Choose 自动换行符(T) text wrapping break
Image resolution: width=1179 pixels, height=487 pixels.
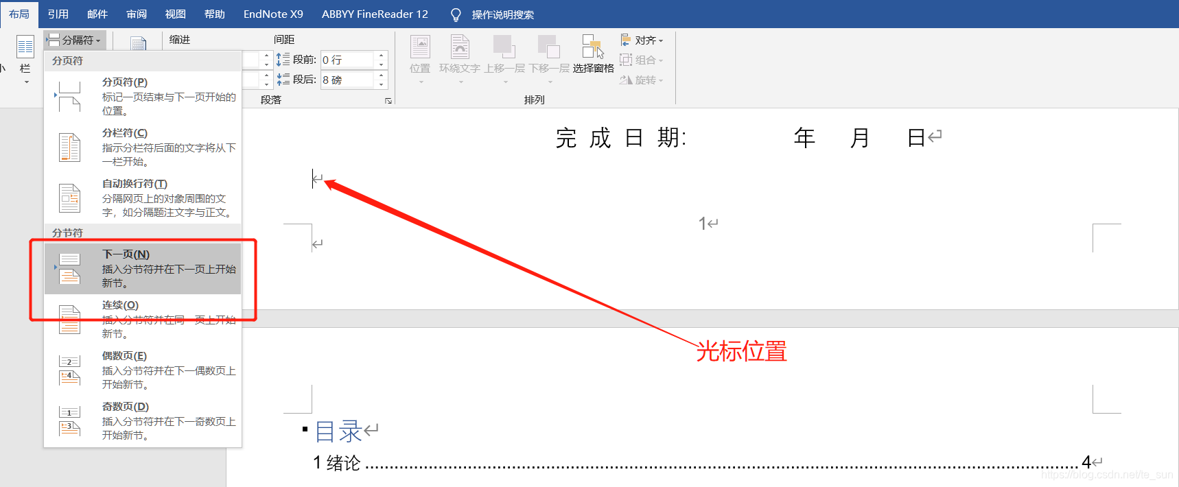pyautogui.click(x=143, y=198)
